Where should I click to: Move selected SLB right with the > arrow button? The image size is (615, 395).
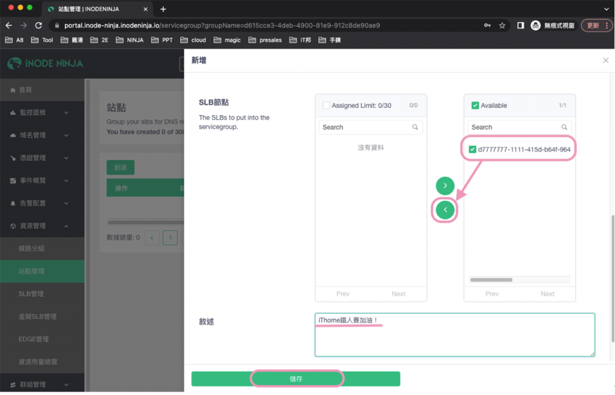pos(445,186)
